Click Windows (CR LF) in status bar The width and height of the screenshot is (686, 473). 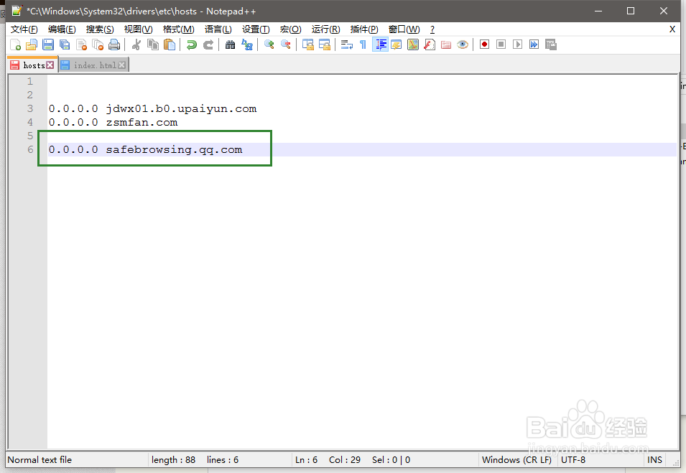click(x=516, y=460)
